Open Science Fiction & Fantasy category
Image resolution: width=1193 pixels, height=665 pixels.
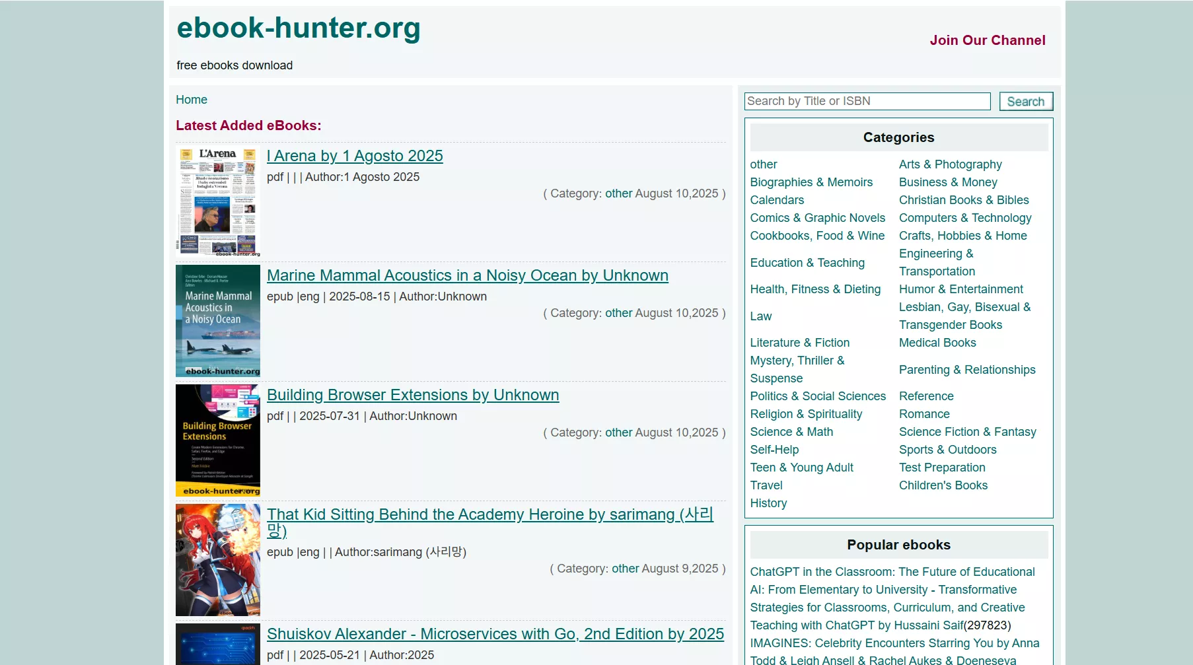[967, 432]
